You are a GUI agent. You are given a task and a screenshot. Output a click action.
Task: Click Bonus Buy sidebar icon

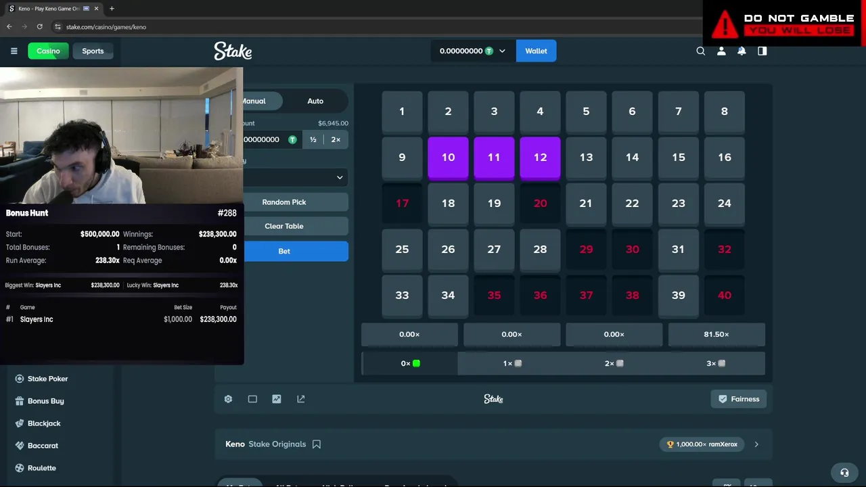20,401
